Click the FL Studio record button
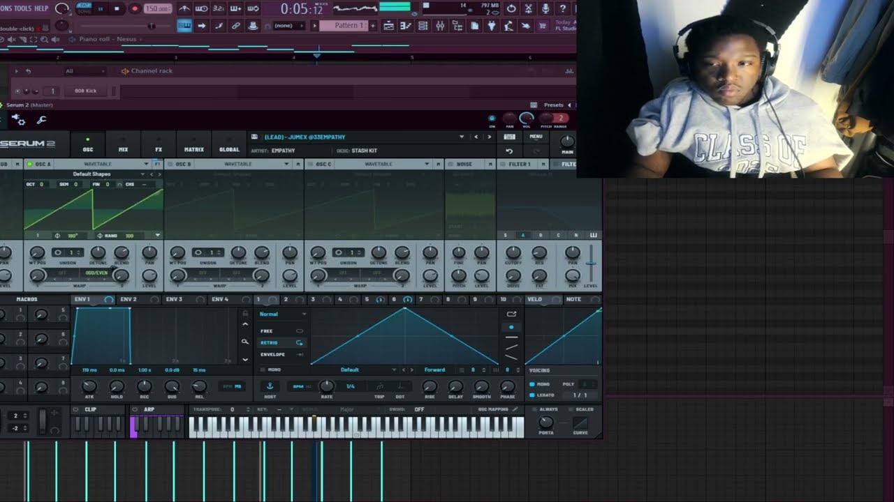The height and width of the screenshot is (502, 894). 135,8
